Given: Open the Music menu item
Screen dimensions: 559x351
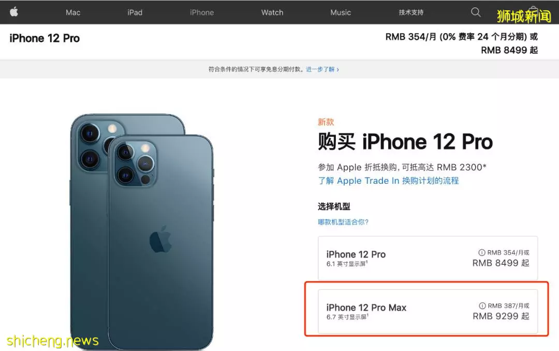Looking at the screenshot, I should click(341, 12).
